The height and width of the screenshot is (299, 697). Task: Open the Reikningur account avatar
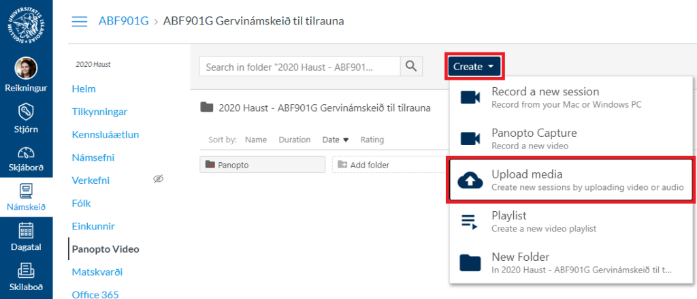tap(27, 68)
